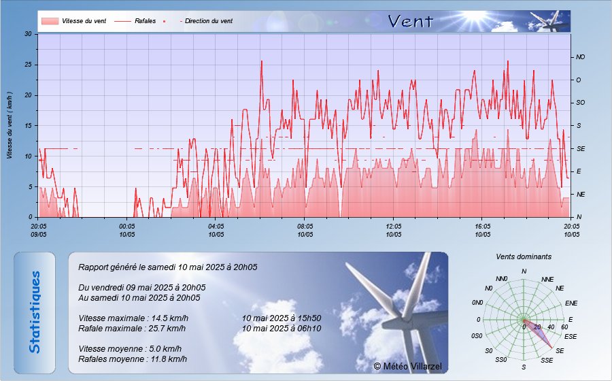Click the '10 mai 2025 à 06h10' timestamp

point(282,329)
